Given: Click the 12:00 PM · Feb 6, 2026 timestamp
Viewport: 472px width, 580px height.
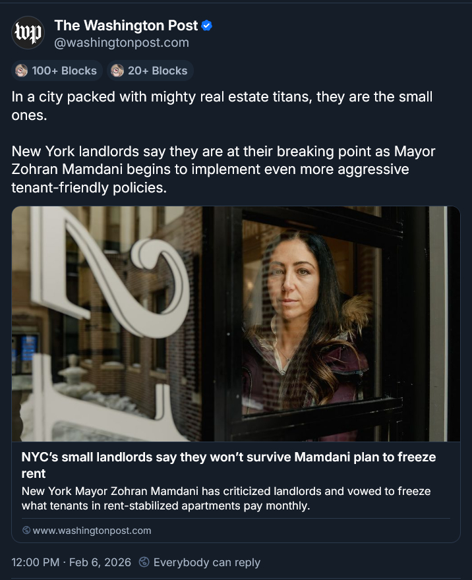Looking at the screenshot, I should tap(71, 562).
